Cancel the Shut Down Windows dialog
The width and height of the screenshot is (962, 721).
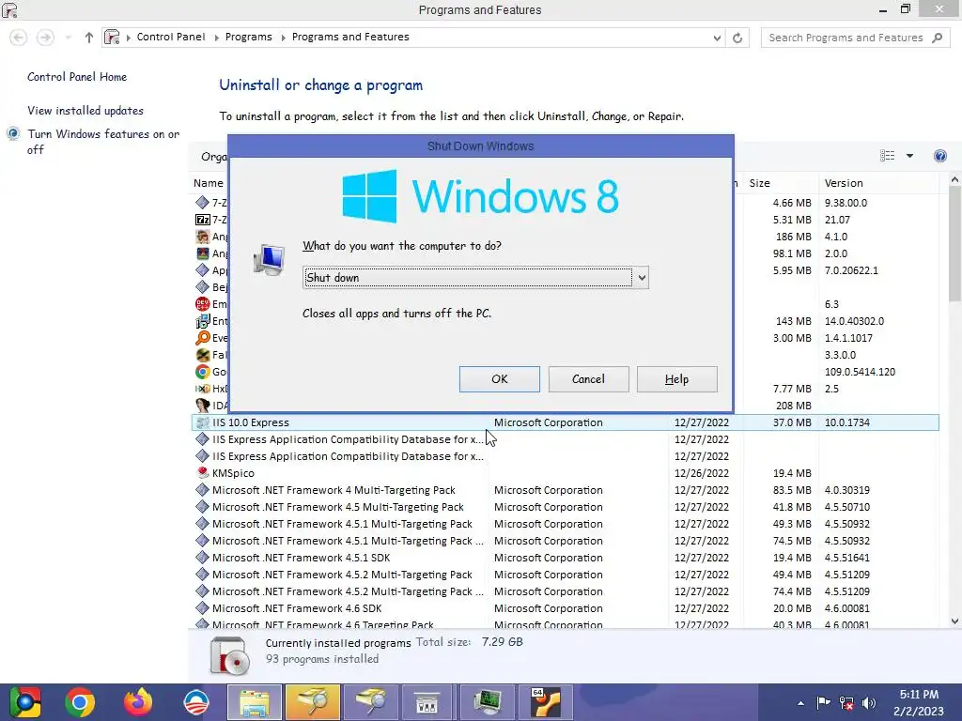click(x=588, y=379)
